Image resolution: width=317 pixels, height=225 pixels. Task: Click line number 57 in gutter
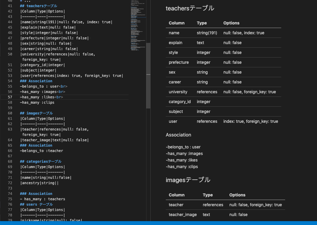pyautogui.click(x=10, y=97)
